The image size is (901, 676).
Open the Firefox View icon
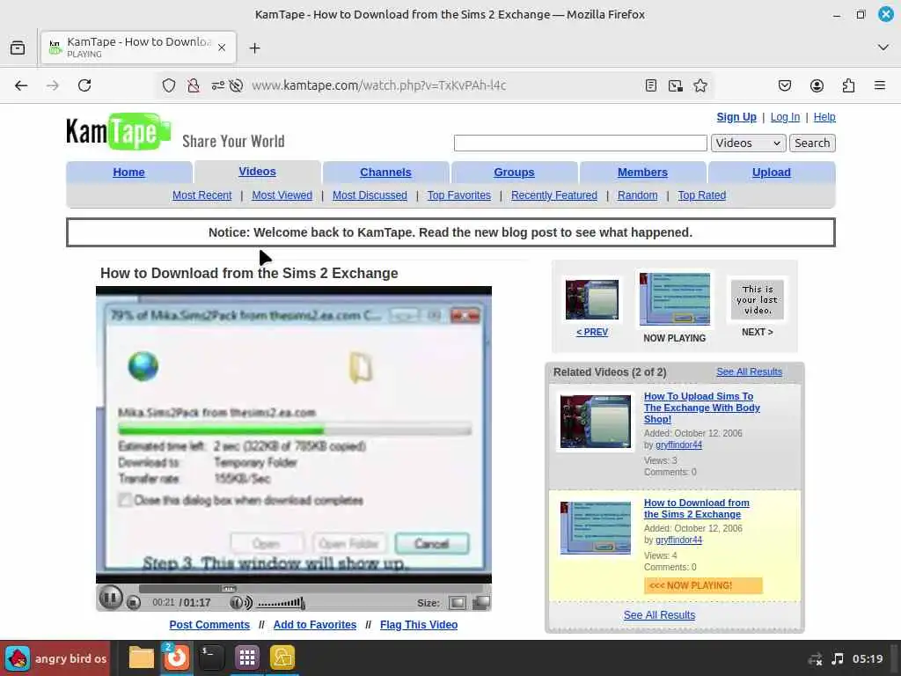pos(18,48)
